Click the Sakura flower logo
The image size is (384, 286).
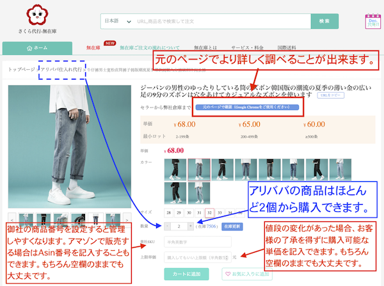point(37,15)
